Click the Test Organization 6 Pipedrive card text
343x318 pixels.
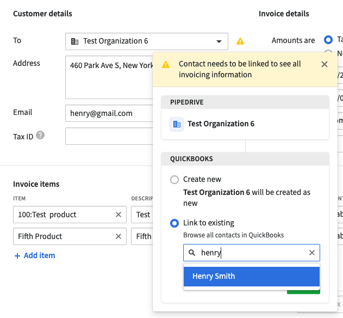(221, 124)
